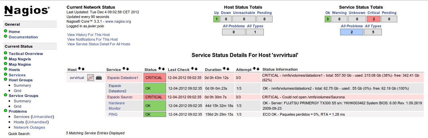
Task: Open the Espacio Datastore1 service link
Action: pyautogui.click(x=123, y=78)
